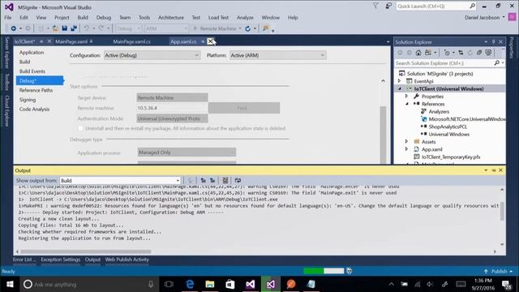The width and height of the screenshot is (519, 292).
Task: Click the Undo toolbar icon
Action: point(87,28)
